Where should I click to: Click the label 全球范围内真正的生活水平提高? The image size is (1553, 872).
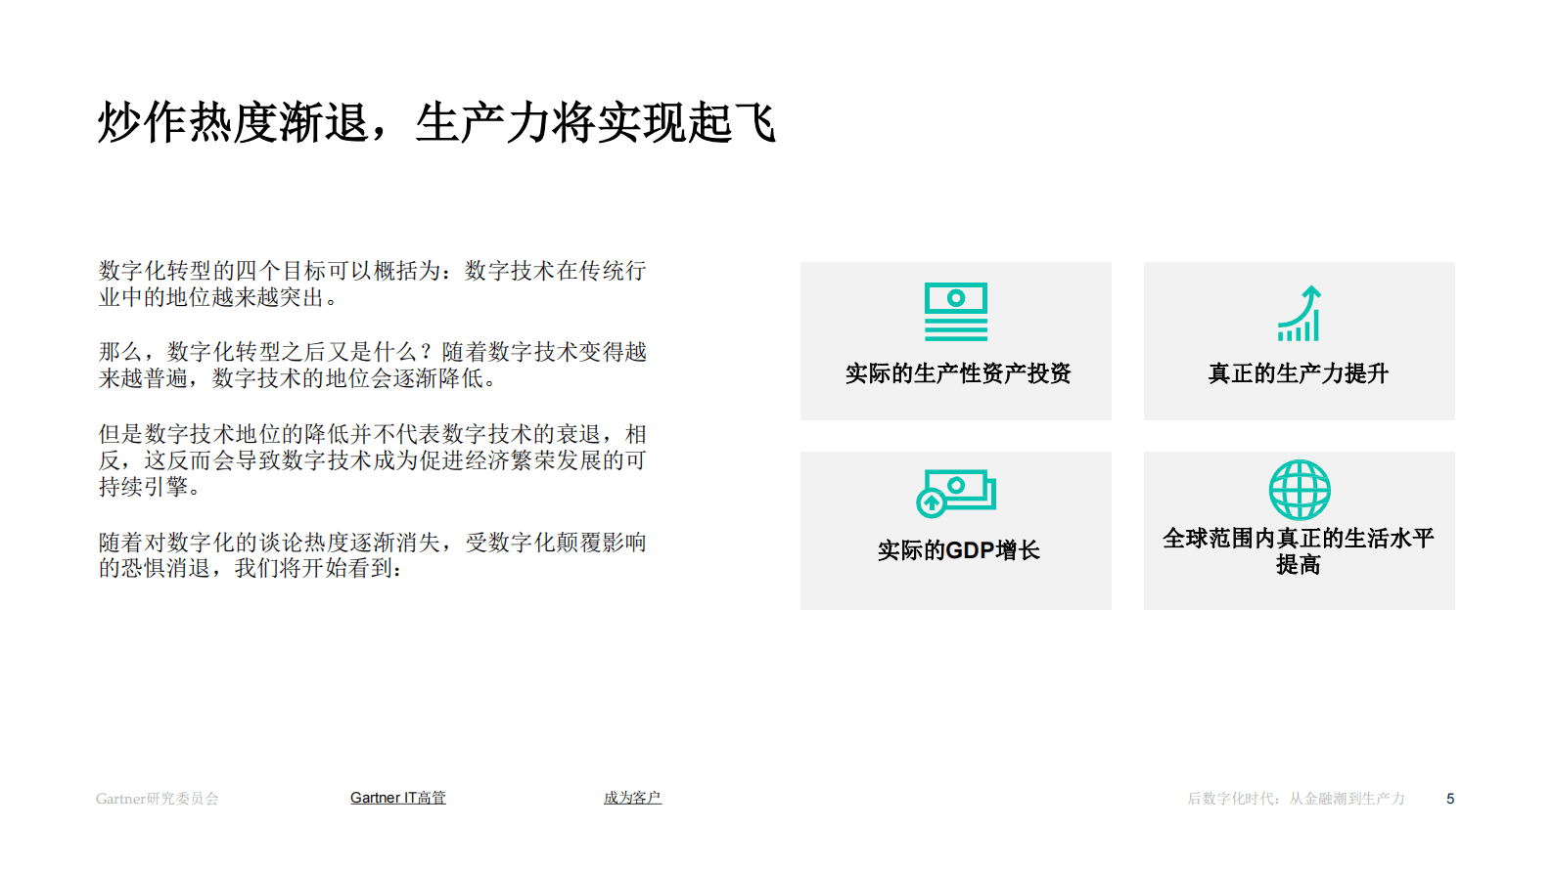coord(1299,551)
